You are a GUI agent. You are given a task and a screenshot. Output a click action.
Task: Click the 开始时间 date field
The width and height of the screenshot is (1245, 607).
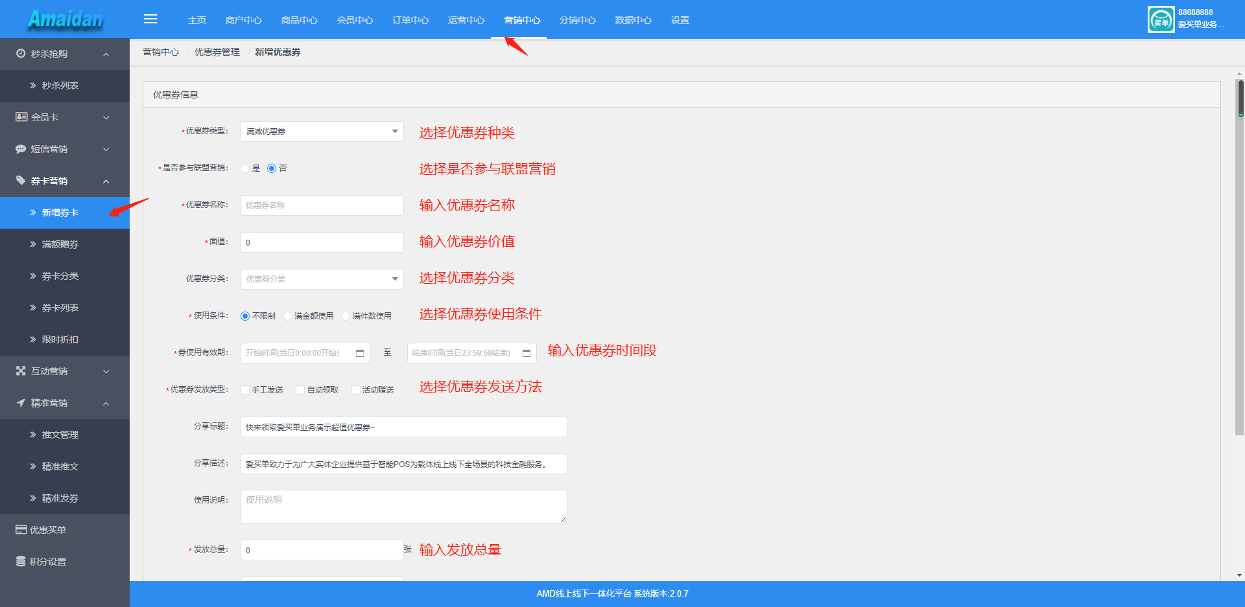305,353
